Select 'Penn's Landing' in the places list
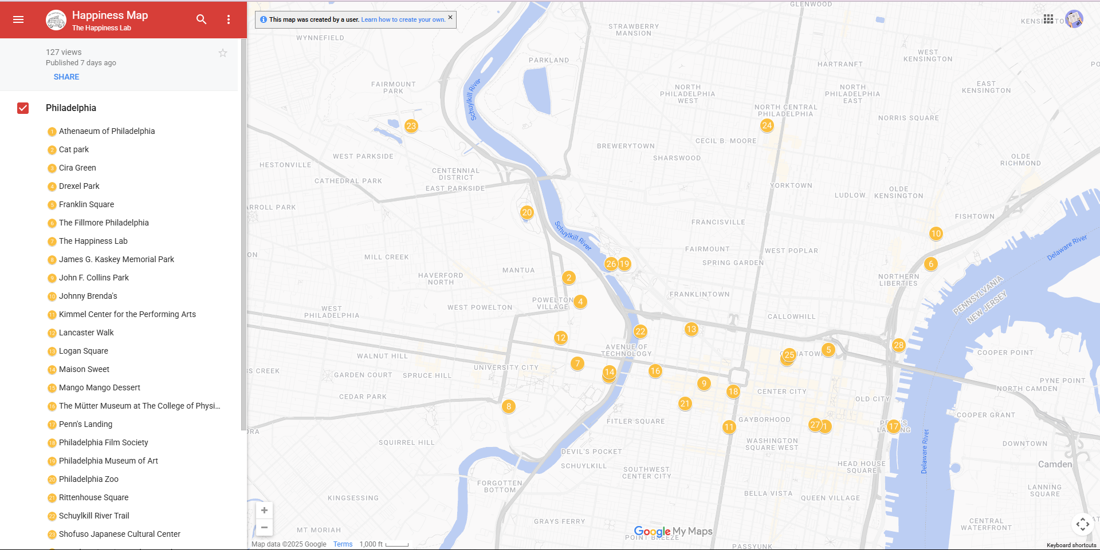 pos(86,424)
